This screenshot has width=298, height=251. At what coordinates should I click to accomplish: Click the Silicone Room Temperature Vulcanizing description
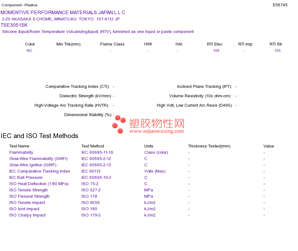point(98,32)
